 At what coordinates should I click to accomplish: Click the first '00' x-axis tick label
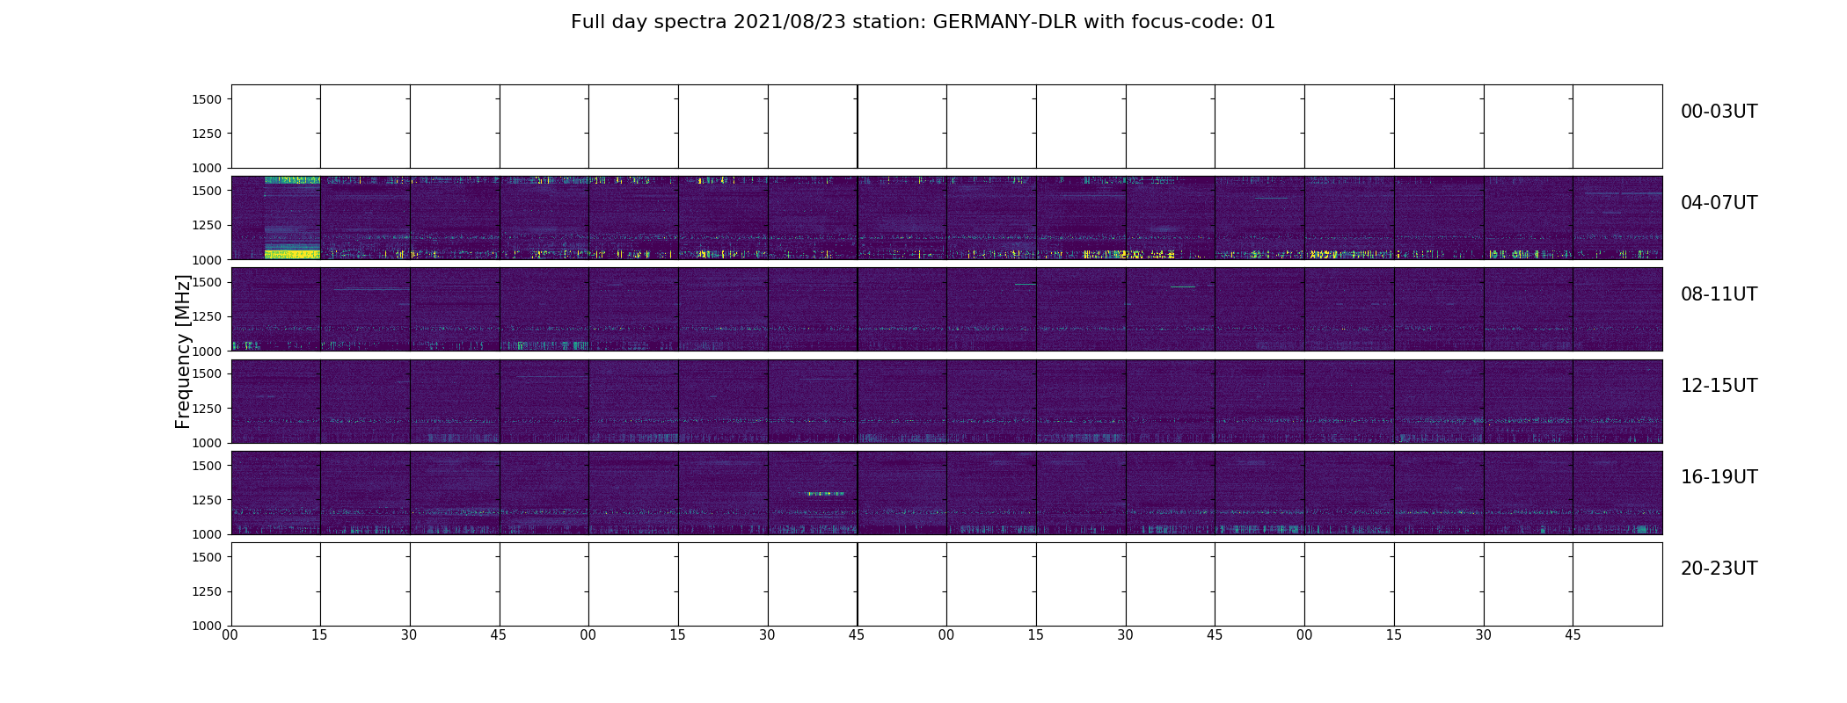pos(230,634)
